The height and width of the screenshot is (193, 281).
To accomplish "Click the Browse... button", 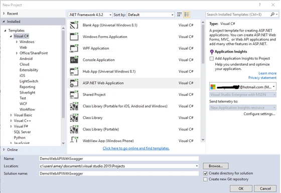I will click(216, 166).
